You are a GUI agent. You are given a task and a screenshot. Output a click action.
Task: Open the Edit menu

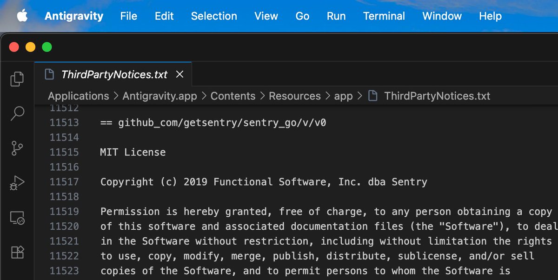(164, 16)
